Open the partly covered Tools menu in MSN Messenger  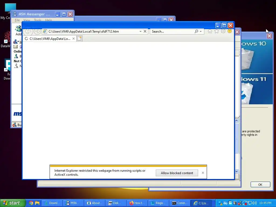pyautogui.click(x=37, y=20)
